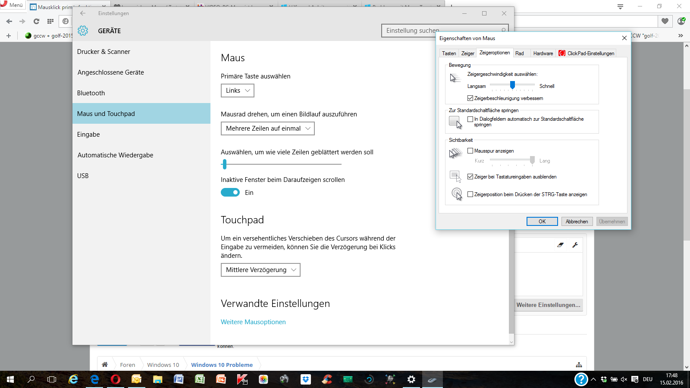Open Task View on taskbar
690x388 pixels.
[52, 379]
